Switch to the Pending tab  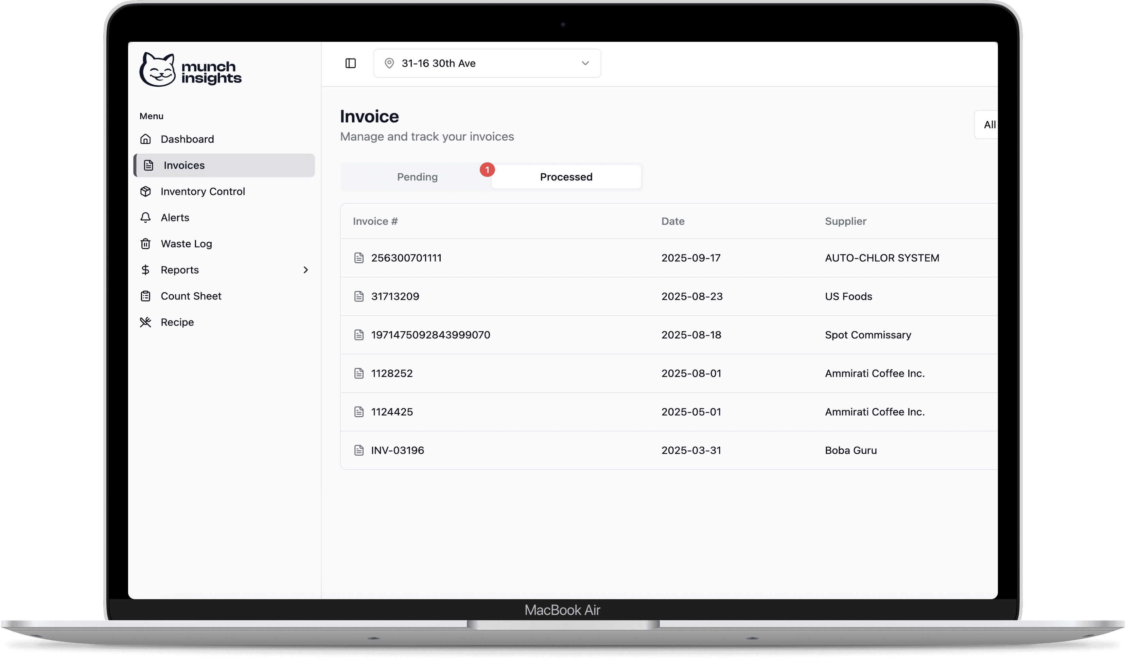[x=417, y=177]
